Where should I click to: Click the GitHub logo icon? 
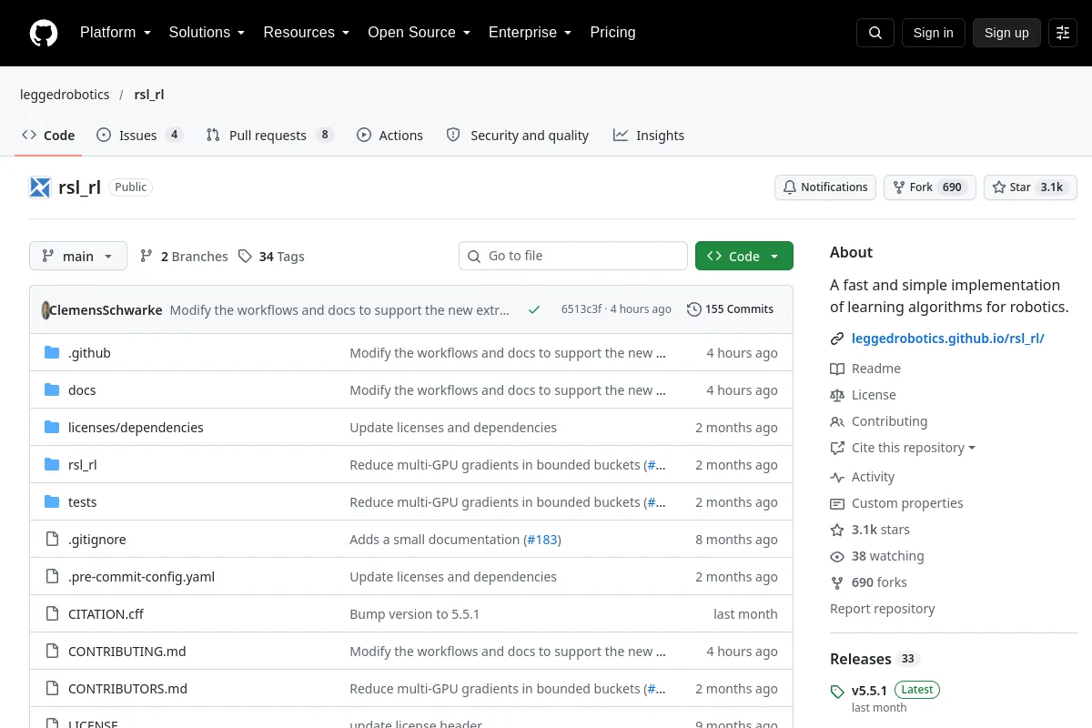(44, 33)
